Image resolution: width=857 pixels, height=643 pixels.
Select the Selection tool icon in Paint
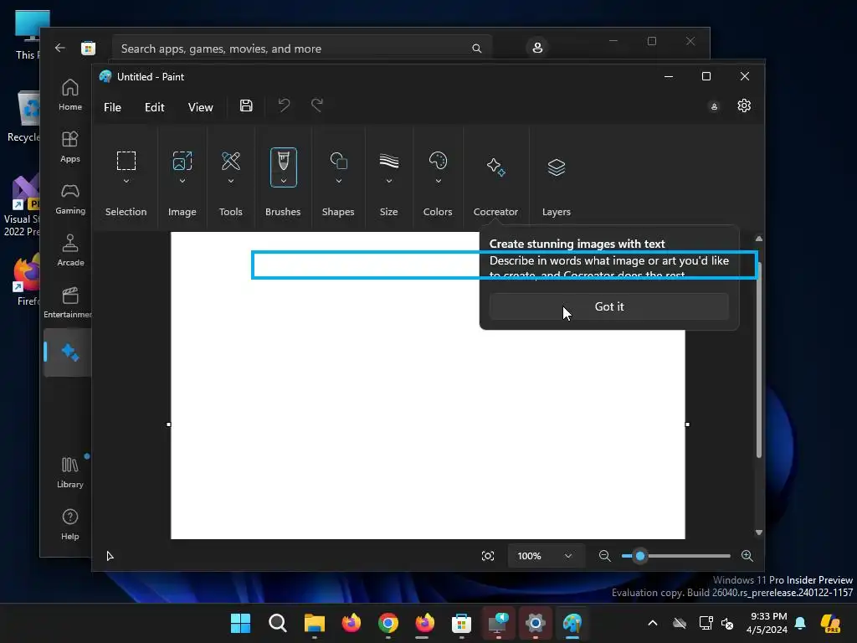pos(126,161)
